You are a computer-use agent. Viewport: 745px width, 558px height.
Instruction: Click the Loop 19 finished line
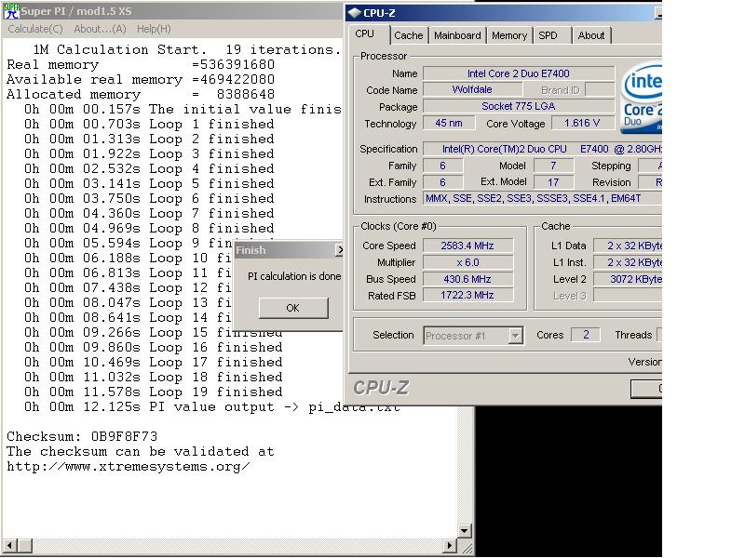[x=154, y=392]
